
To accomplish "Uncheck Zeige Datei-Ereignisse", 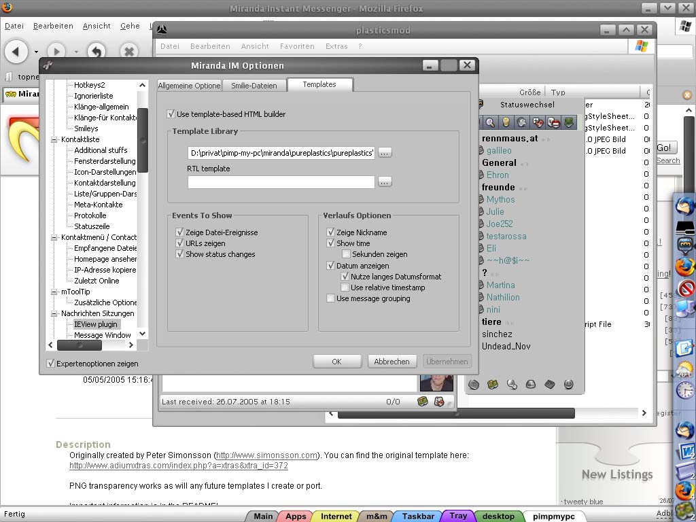I will [179, 232].
